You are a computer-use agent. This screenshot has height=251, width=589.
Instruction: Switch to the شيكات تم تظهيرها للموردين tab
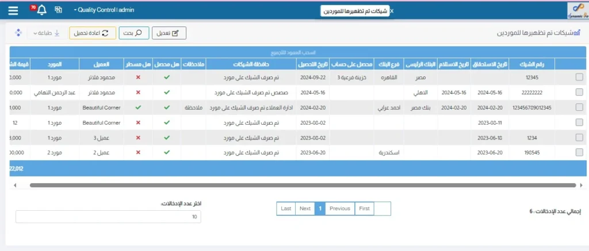pos(354,11)
